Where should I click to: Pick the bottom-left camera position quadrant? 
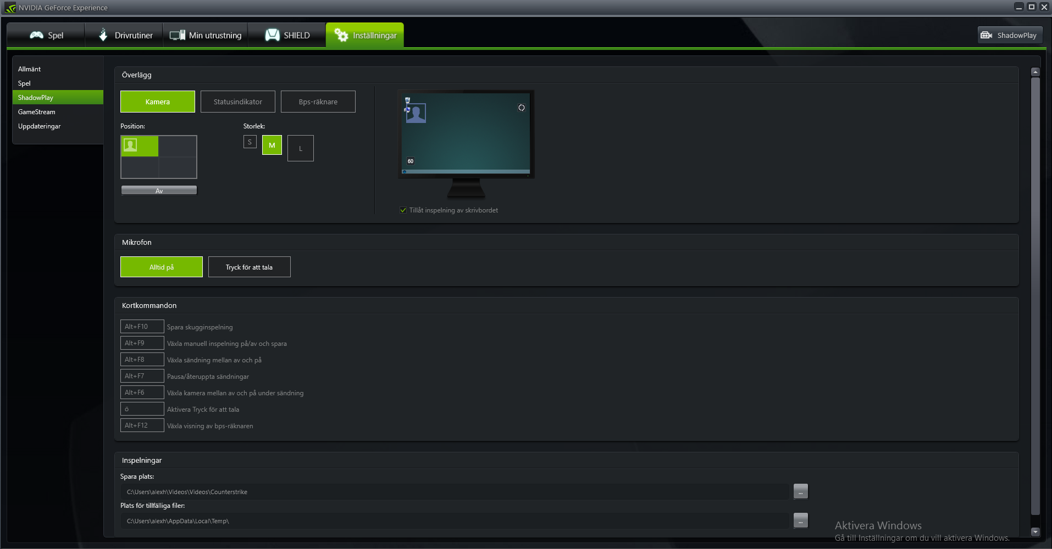tap(140, 167)
